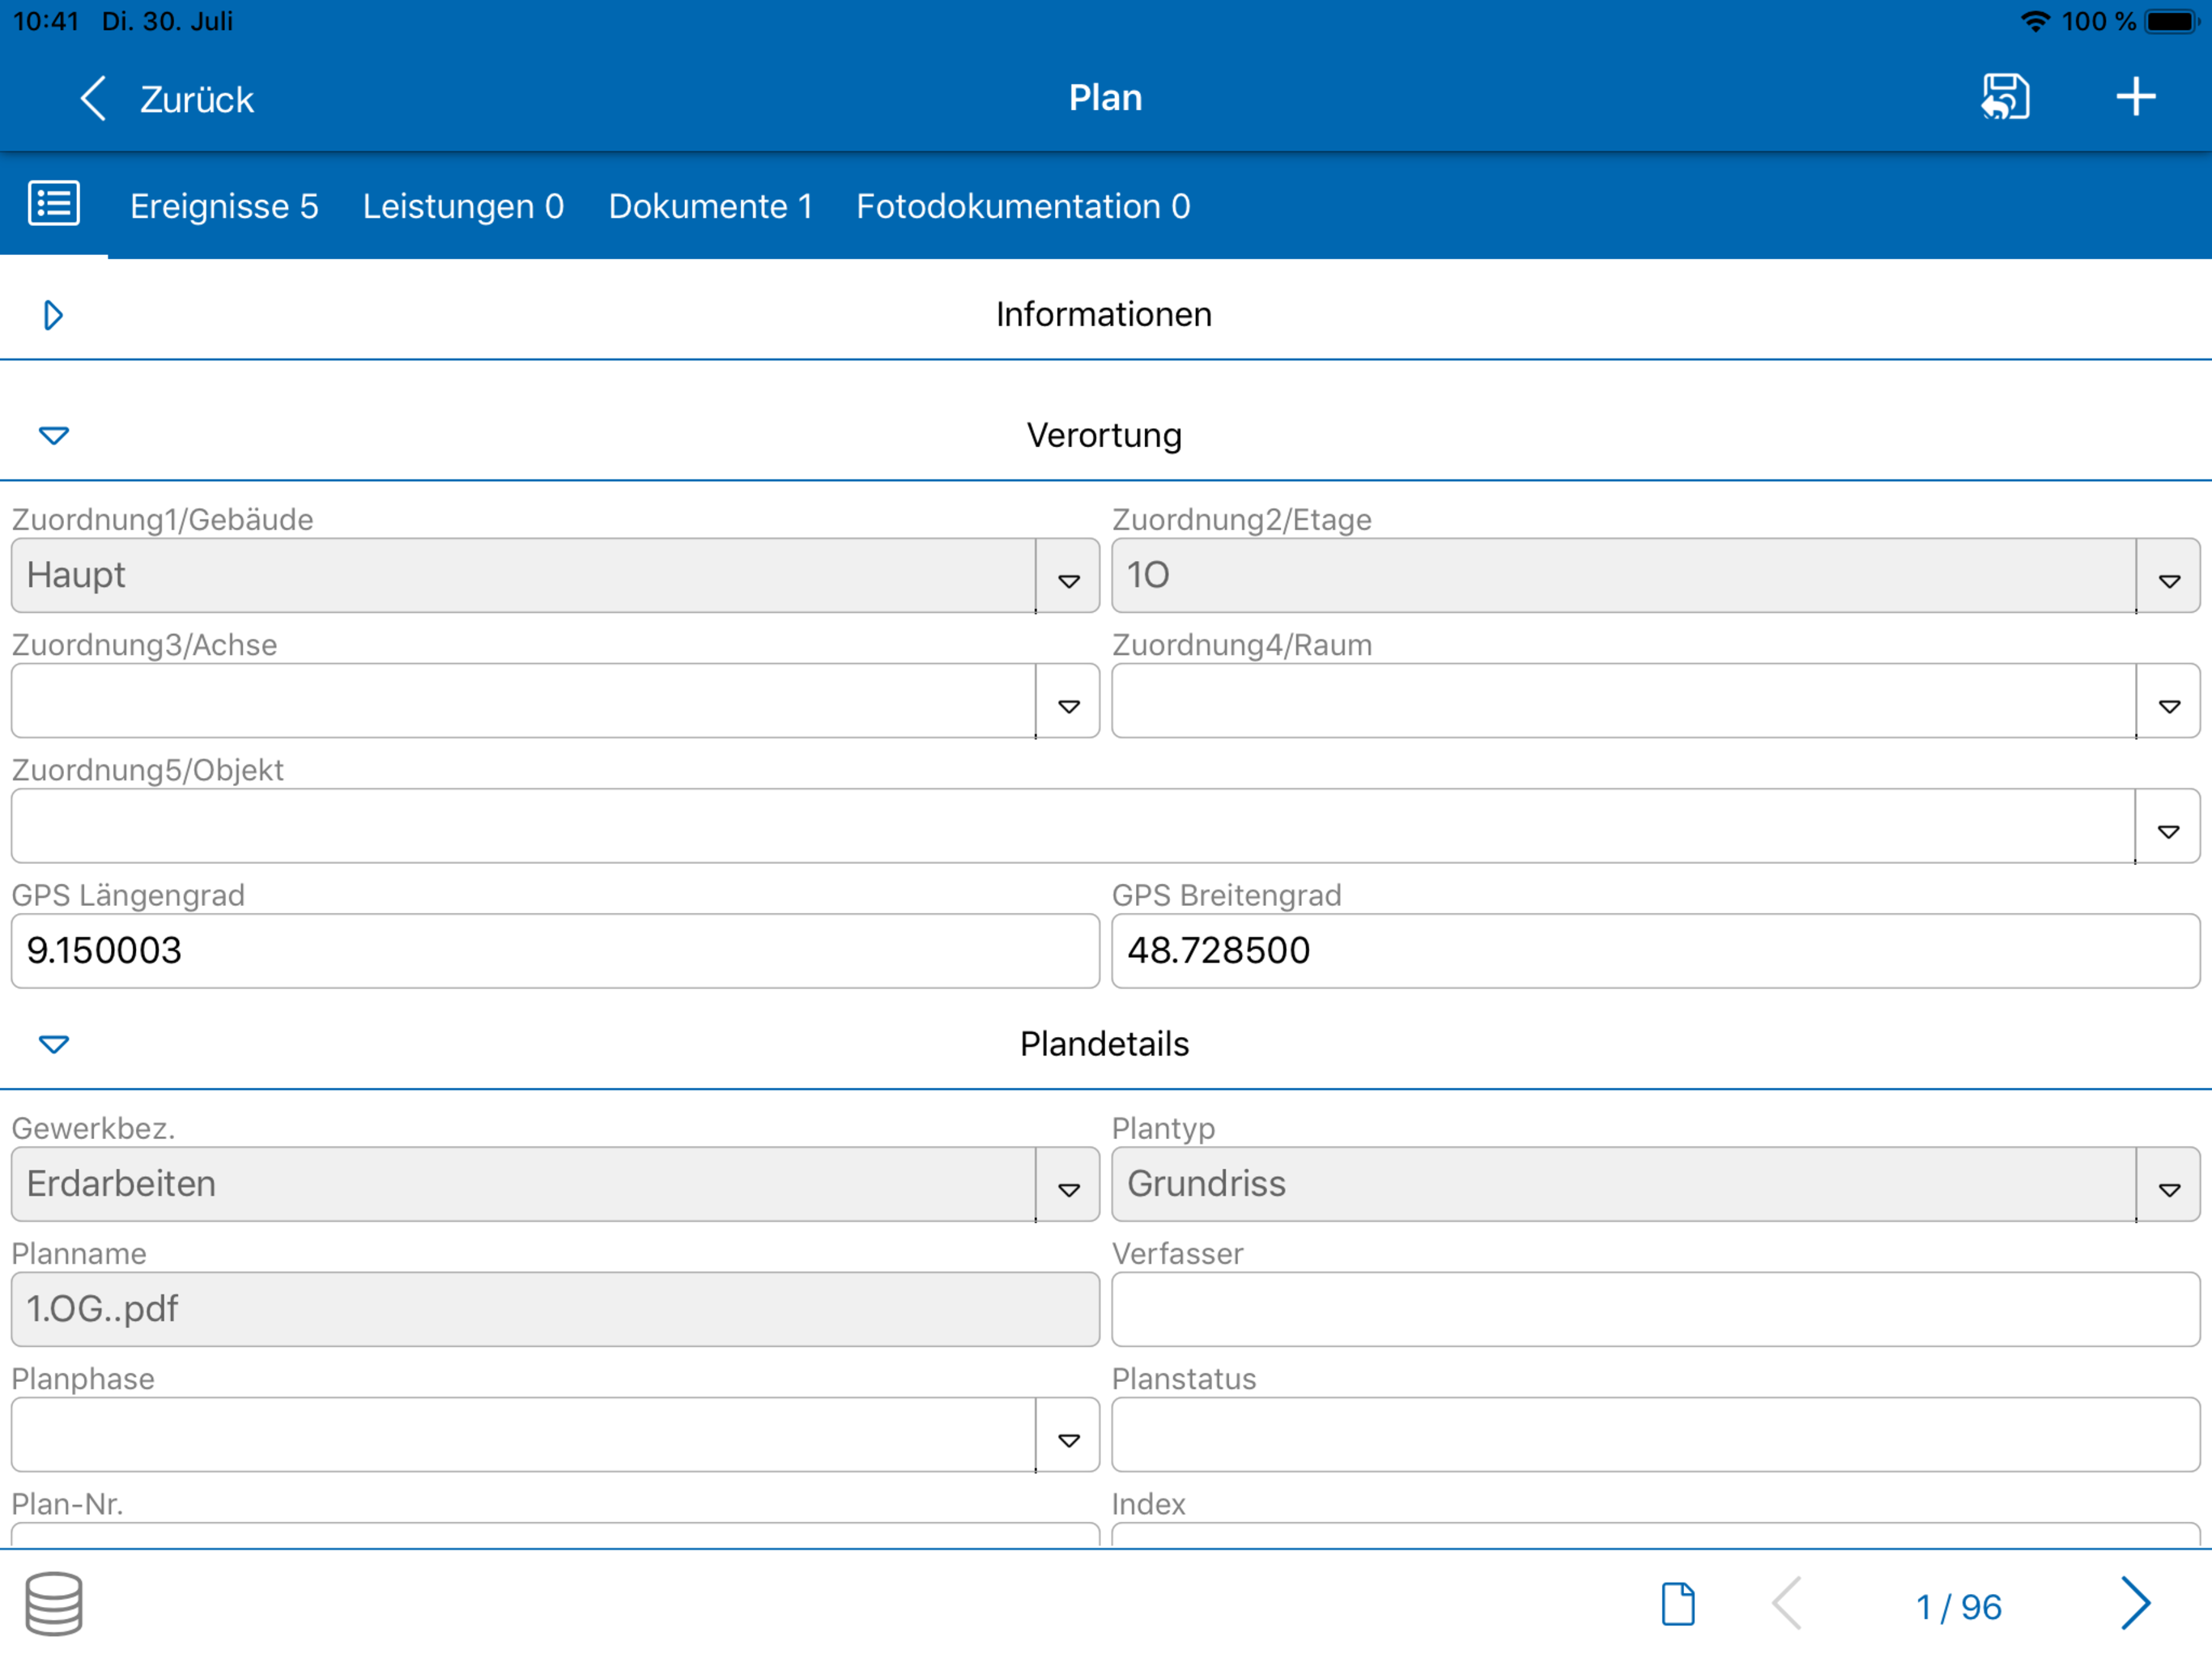2212x1658 pixels.
Task: Go to previous plan record arrow
Action: pyautogui.click(x=1788, y=1604)
